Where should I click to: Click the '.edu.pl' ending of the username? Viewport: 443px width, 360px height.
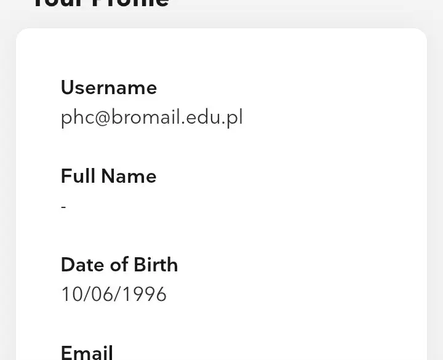(212, 118)
